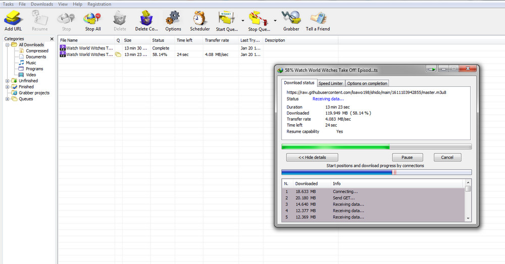Select connection 2 Send GET row
This screenshot has height=264, width=505.
pyautogui.click(x=374, y=198)
